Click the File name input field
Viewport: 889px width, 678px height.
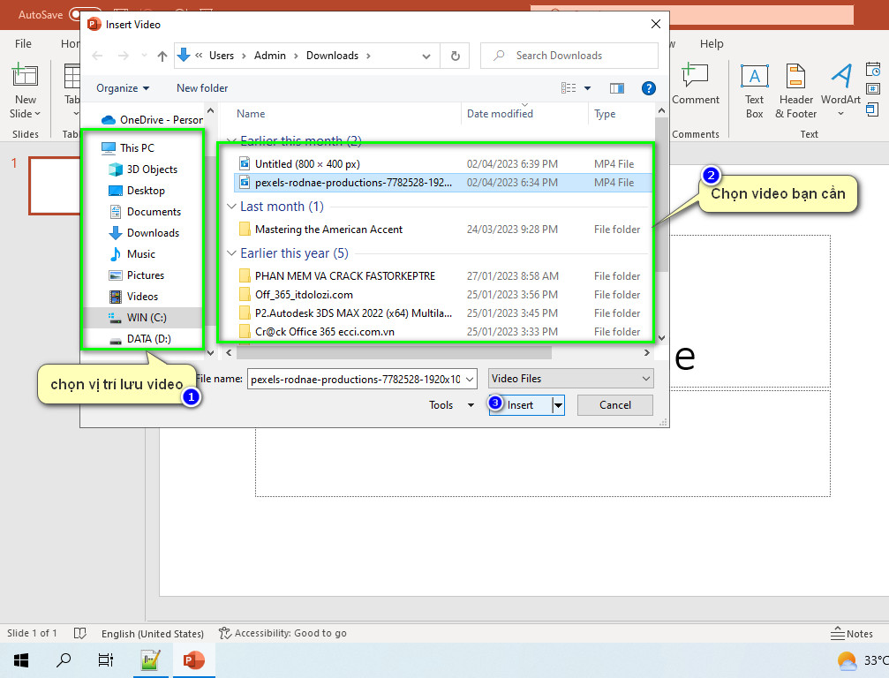click(356, 379)
